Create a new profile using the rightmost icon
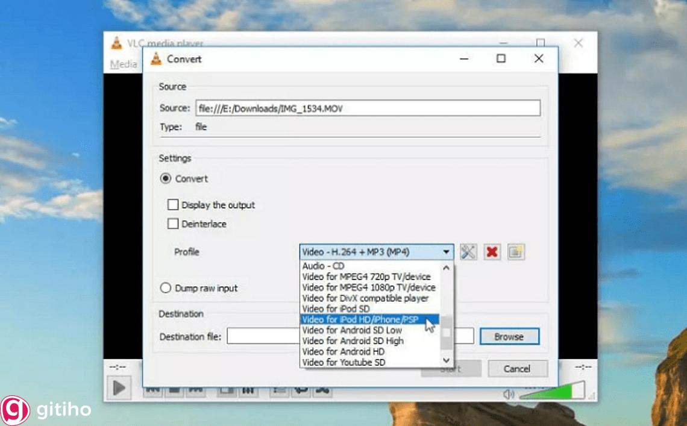The height and width of the screenshot is (426, 687). 515,252
